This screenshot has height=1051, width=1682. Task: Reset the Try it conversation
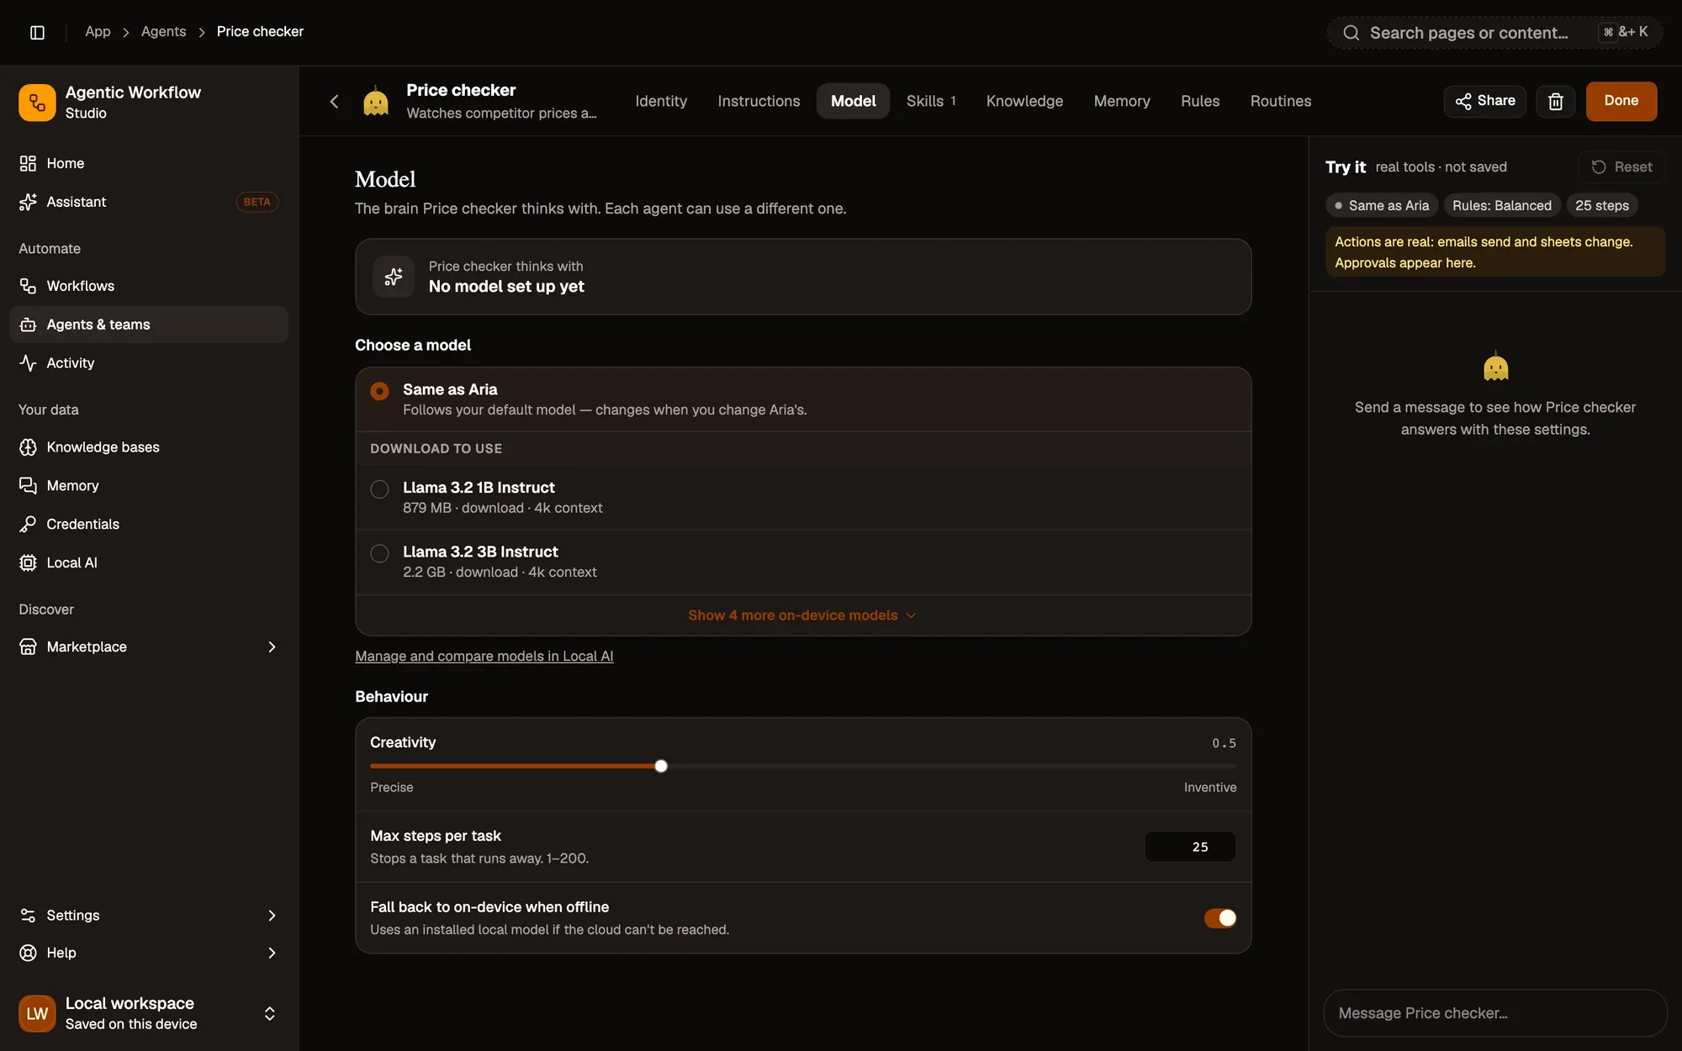[1621, 166]
